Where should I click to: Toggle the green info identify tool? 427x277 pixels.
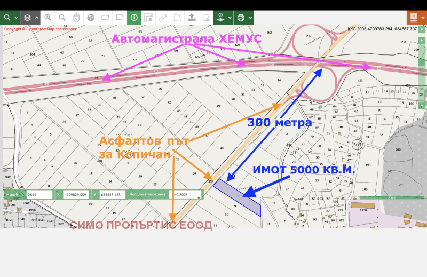pyautogui.click(x=134, y=18)
